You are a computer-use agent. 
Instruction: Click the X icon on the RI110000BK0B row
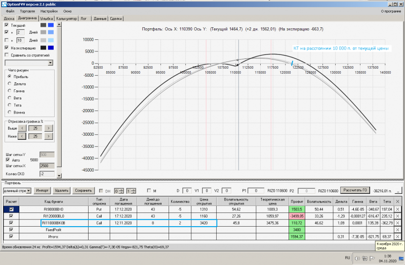click(x=397, y=223)
